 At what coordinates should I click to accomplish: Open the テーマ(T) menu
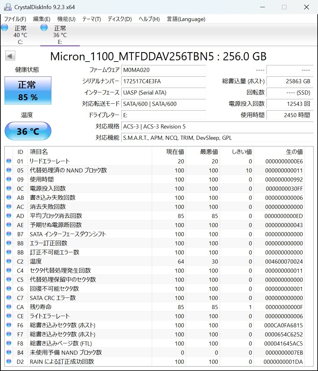click(91, 19)
